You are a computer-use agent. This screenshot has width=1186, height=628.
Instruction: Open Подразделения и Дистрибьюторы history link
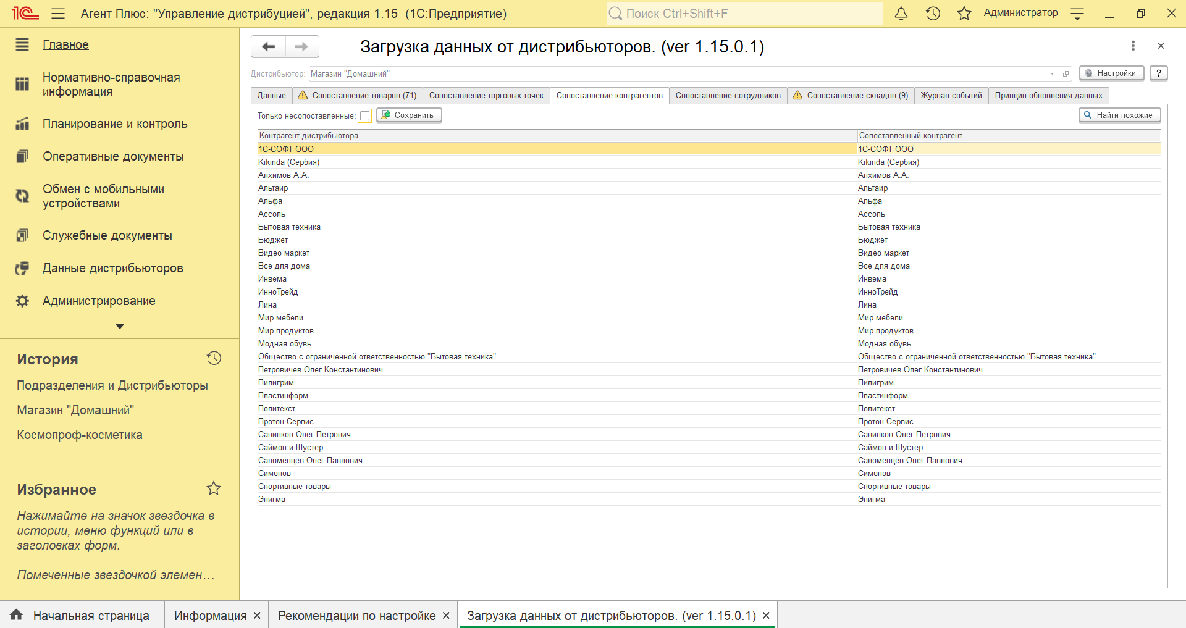click(112, 385)
